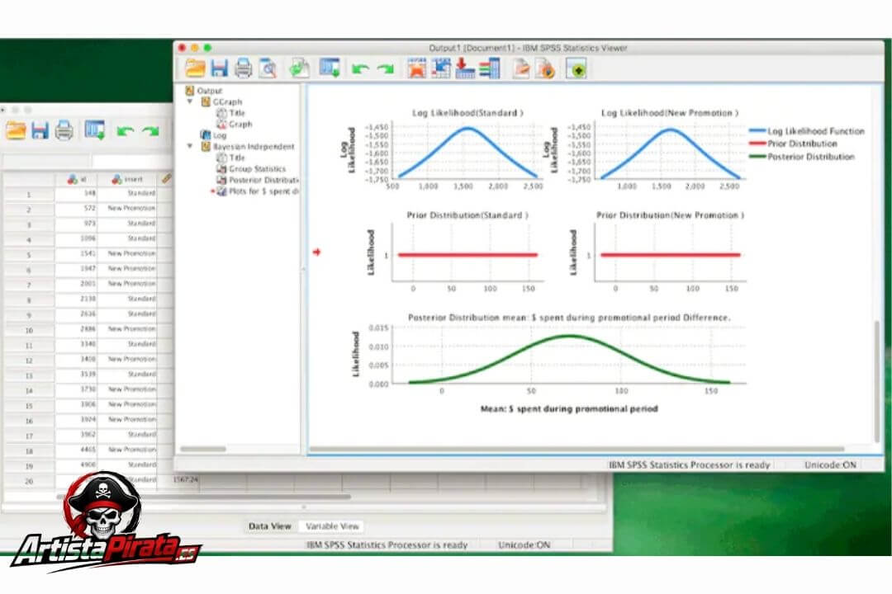
Task: Click the Posterior Distribution mean chart
Action: (549, 363)
